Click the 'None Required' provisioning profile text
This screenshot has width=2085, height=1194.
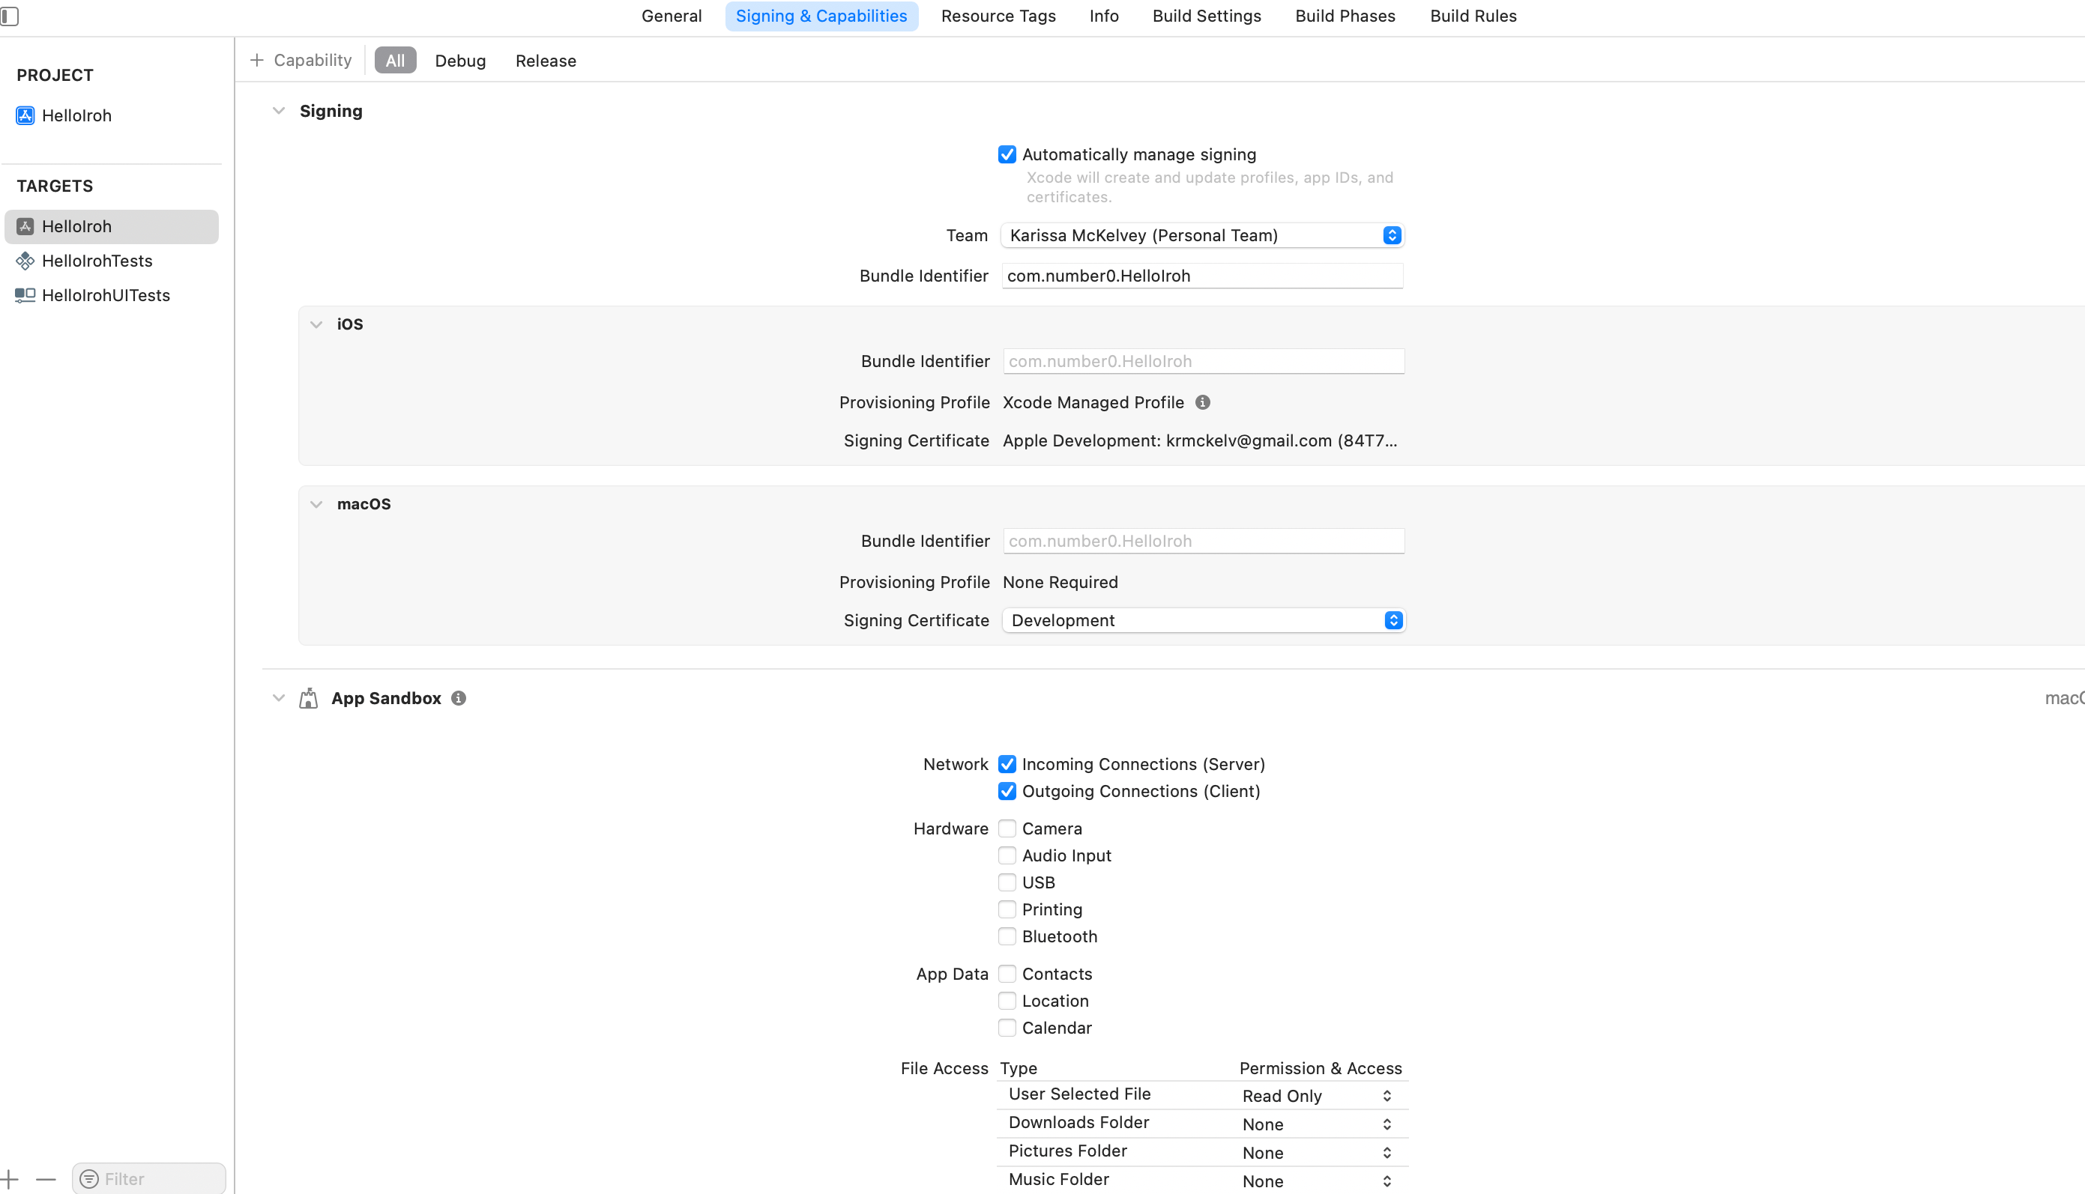[1060, 582]
